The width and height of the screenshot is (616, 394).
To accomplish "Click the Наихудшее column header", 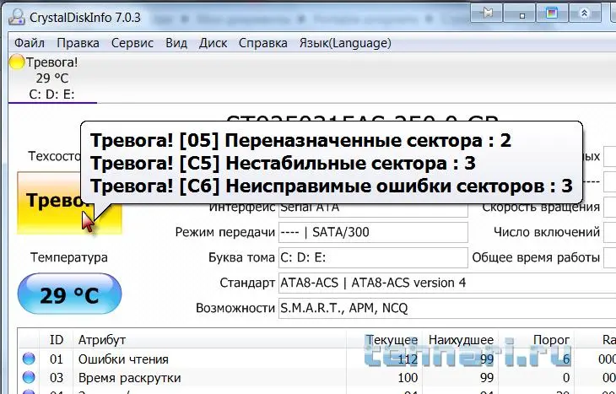I will (x=461, y=339).
